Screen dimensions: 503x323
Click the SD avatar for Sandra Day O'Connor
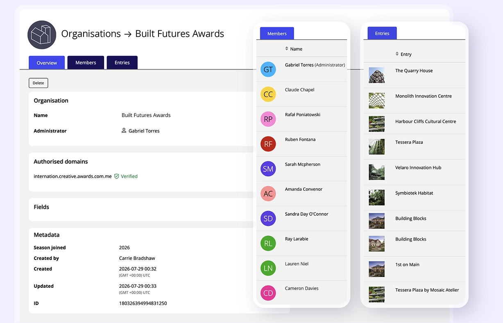(268, 219)
